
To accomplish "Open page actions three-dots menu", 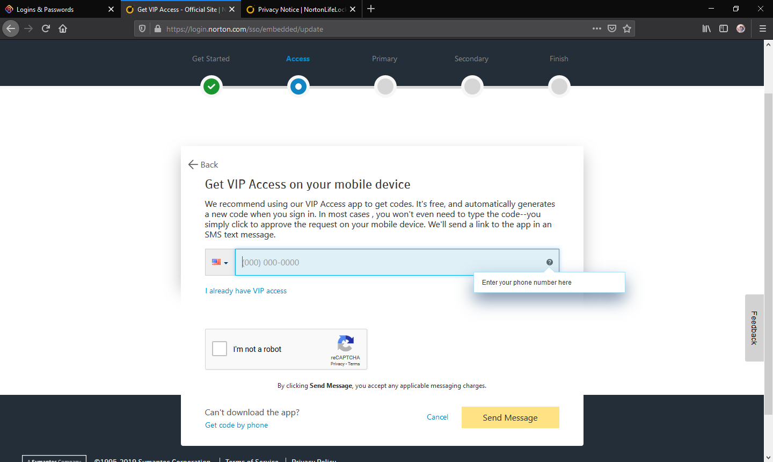I will [x=597, y=28].
